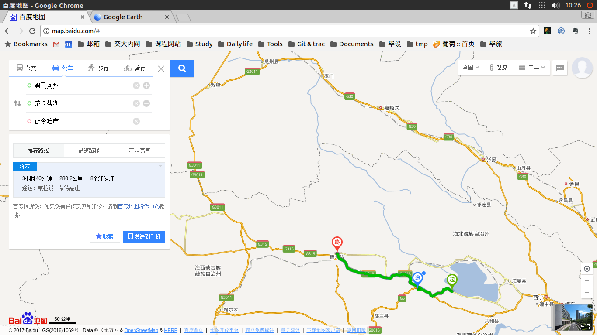Toggle the 路况 traffic layer
Screen dimensions: 597x335
pyautogui.click(x=498, y=68)
